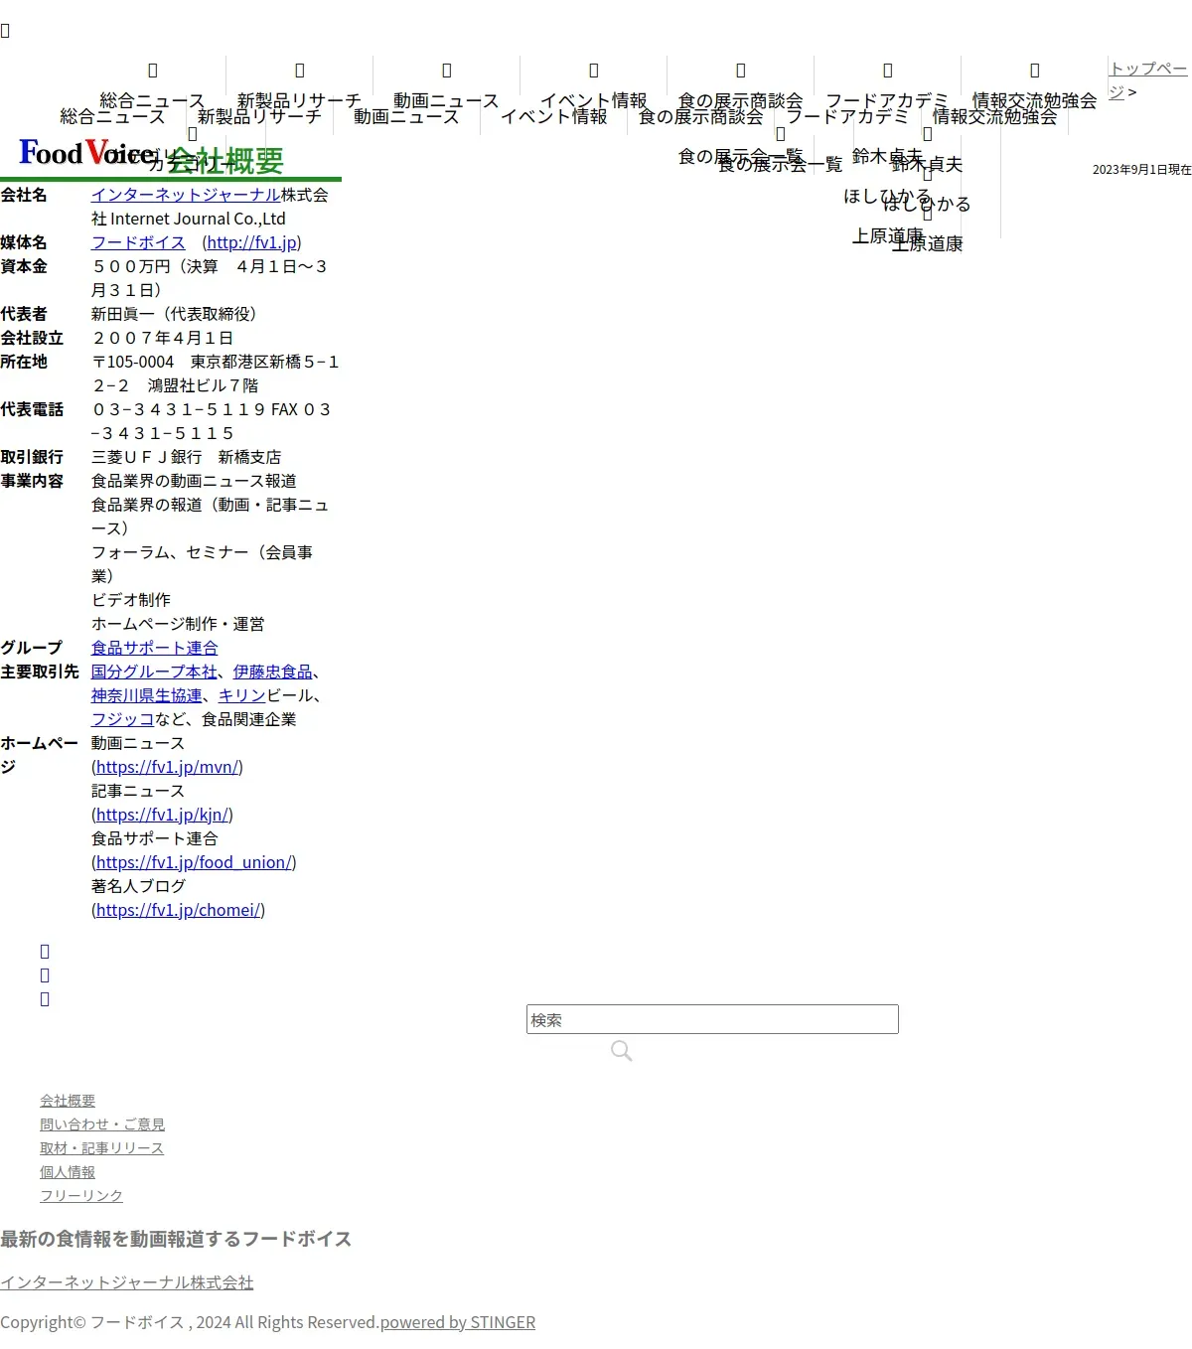Image resolution: width=1192 pixels, height=1349 pixels.
Task: Follow the https://fv1.jp/kjn/ link
Action: coord(162,815)
